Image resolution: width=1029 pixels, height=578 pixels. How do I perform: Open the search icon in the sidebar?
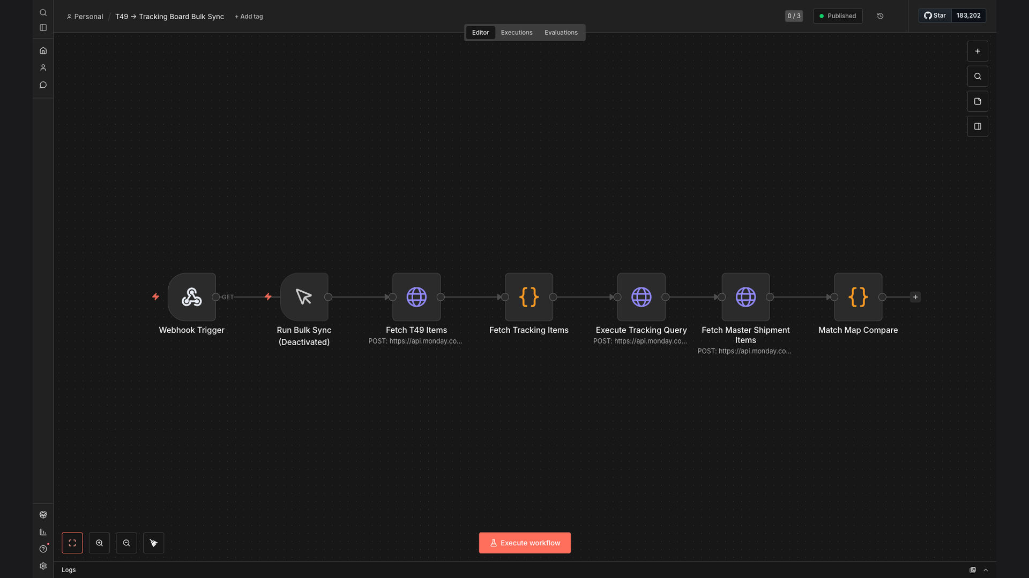click(43, 12)
